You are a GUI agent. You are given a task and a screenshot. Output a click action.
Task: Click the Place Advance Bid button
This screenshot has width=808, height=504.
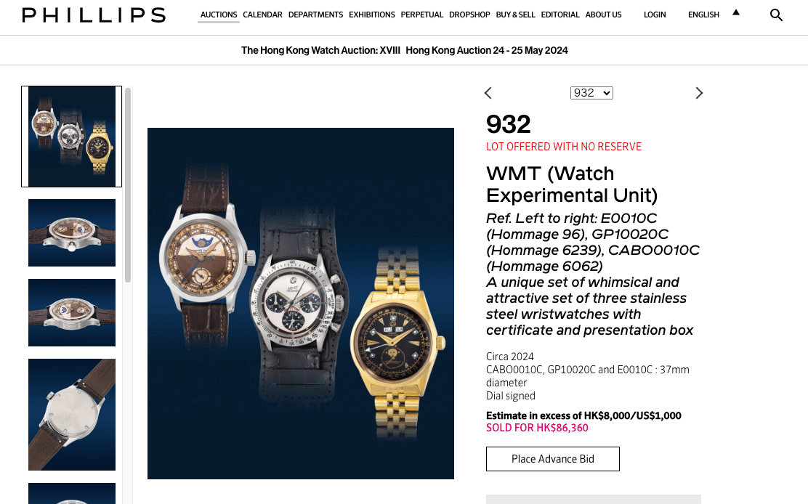[552, 459]
